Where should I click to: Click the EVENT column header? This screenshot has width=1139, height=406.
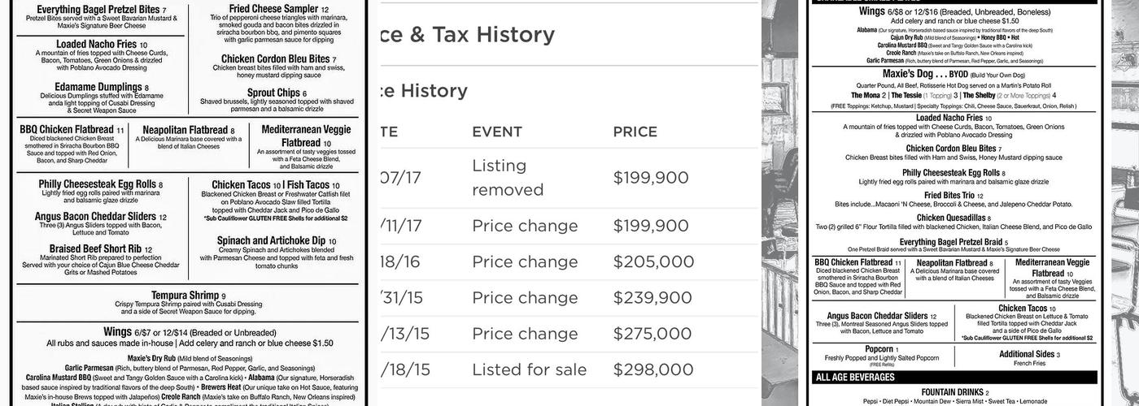coord(497,132)
